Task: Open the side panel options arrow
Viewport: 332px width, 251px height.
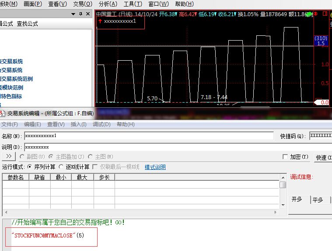Action: [x=73, y=14]
